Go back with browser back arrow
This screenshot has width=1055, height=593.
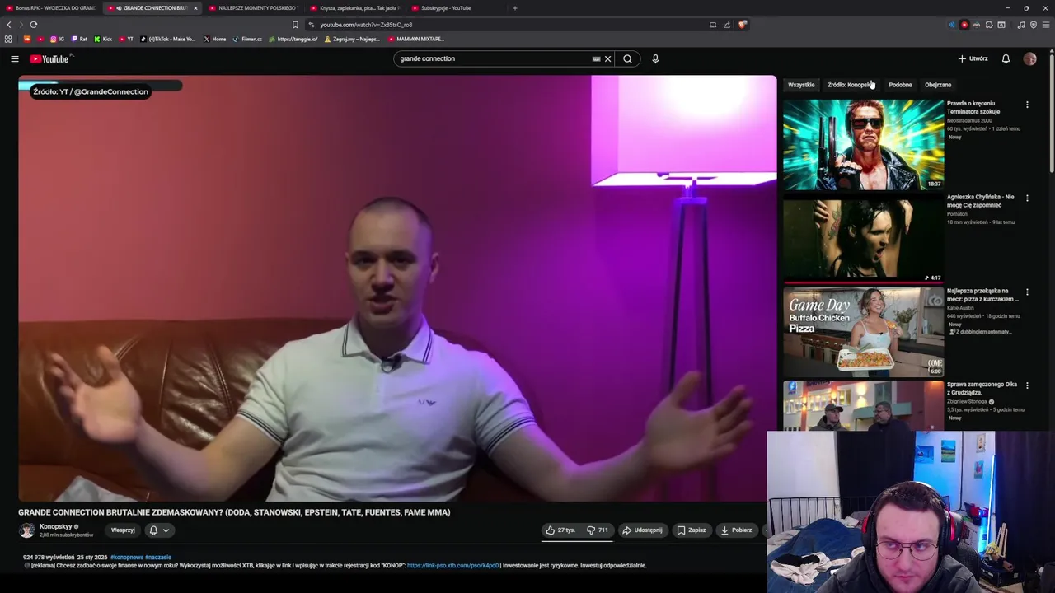click(x=9, y=25)
